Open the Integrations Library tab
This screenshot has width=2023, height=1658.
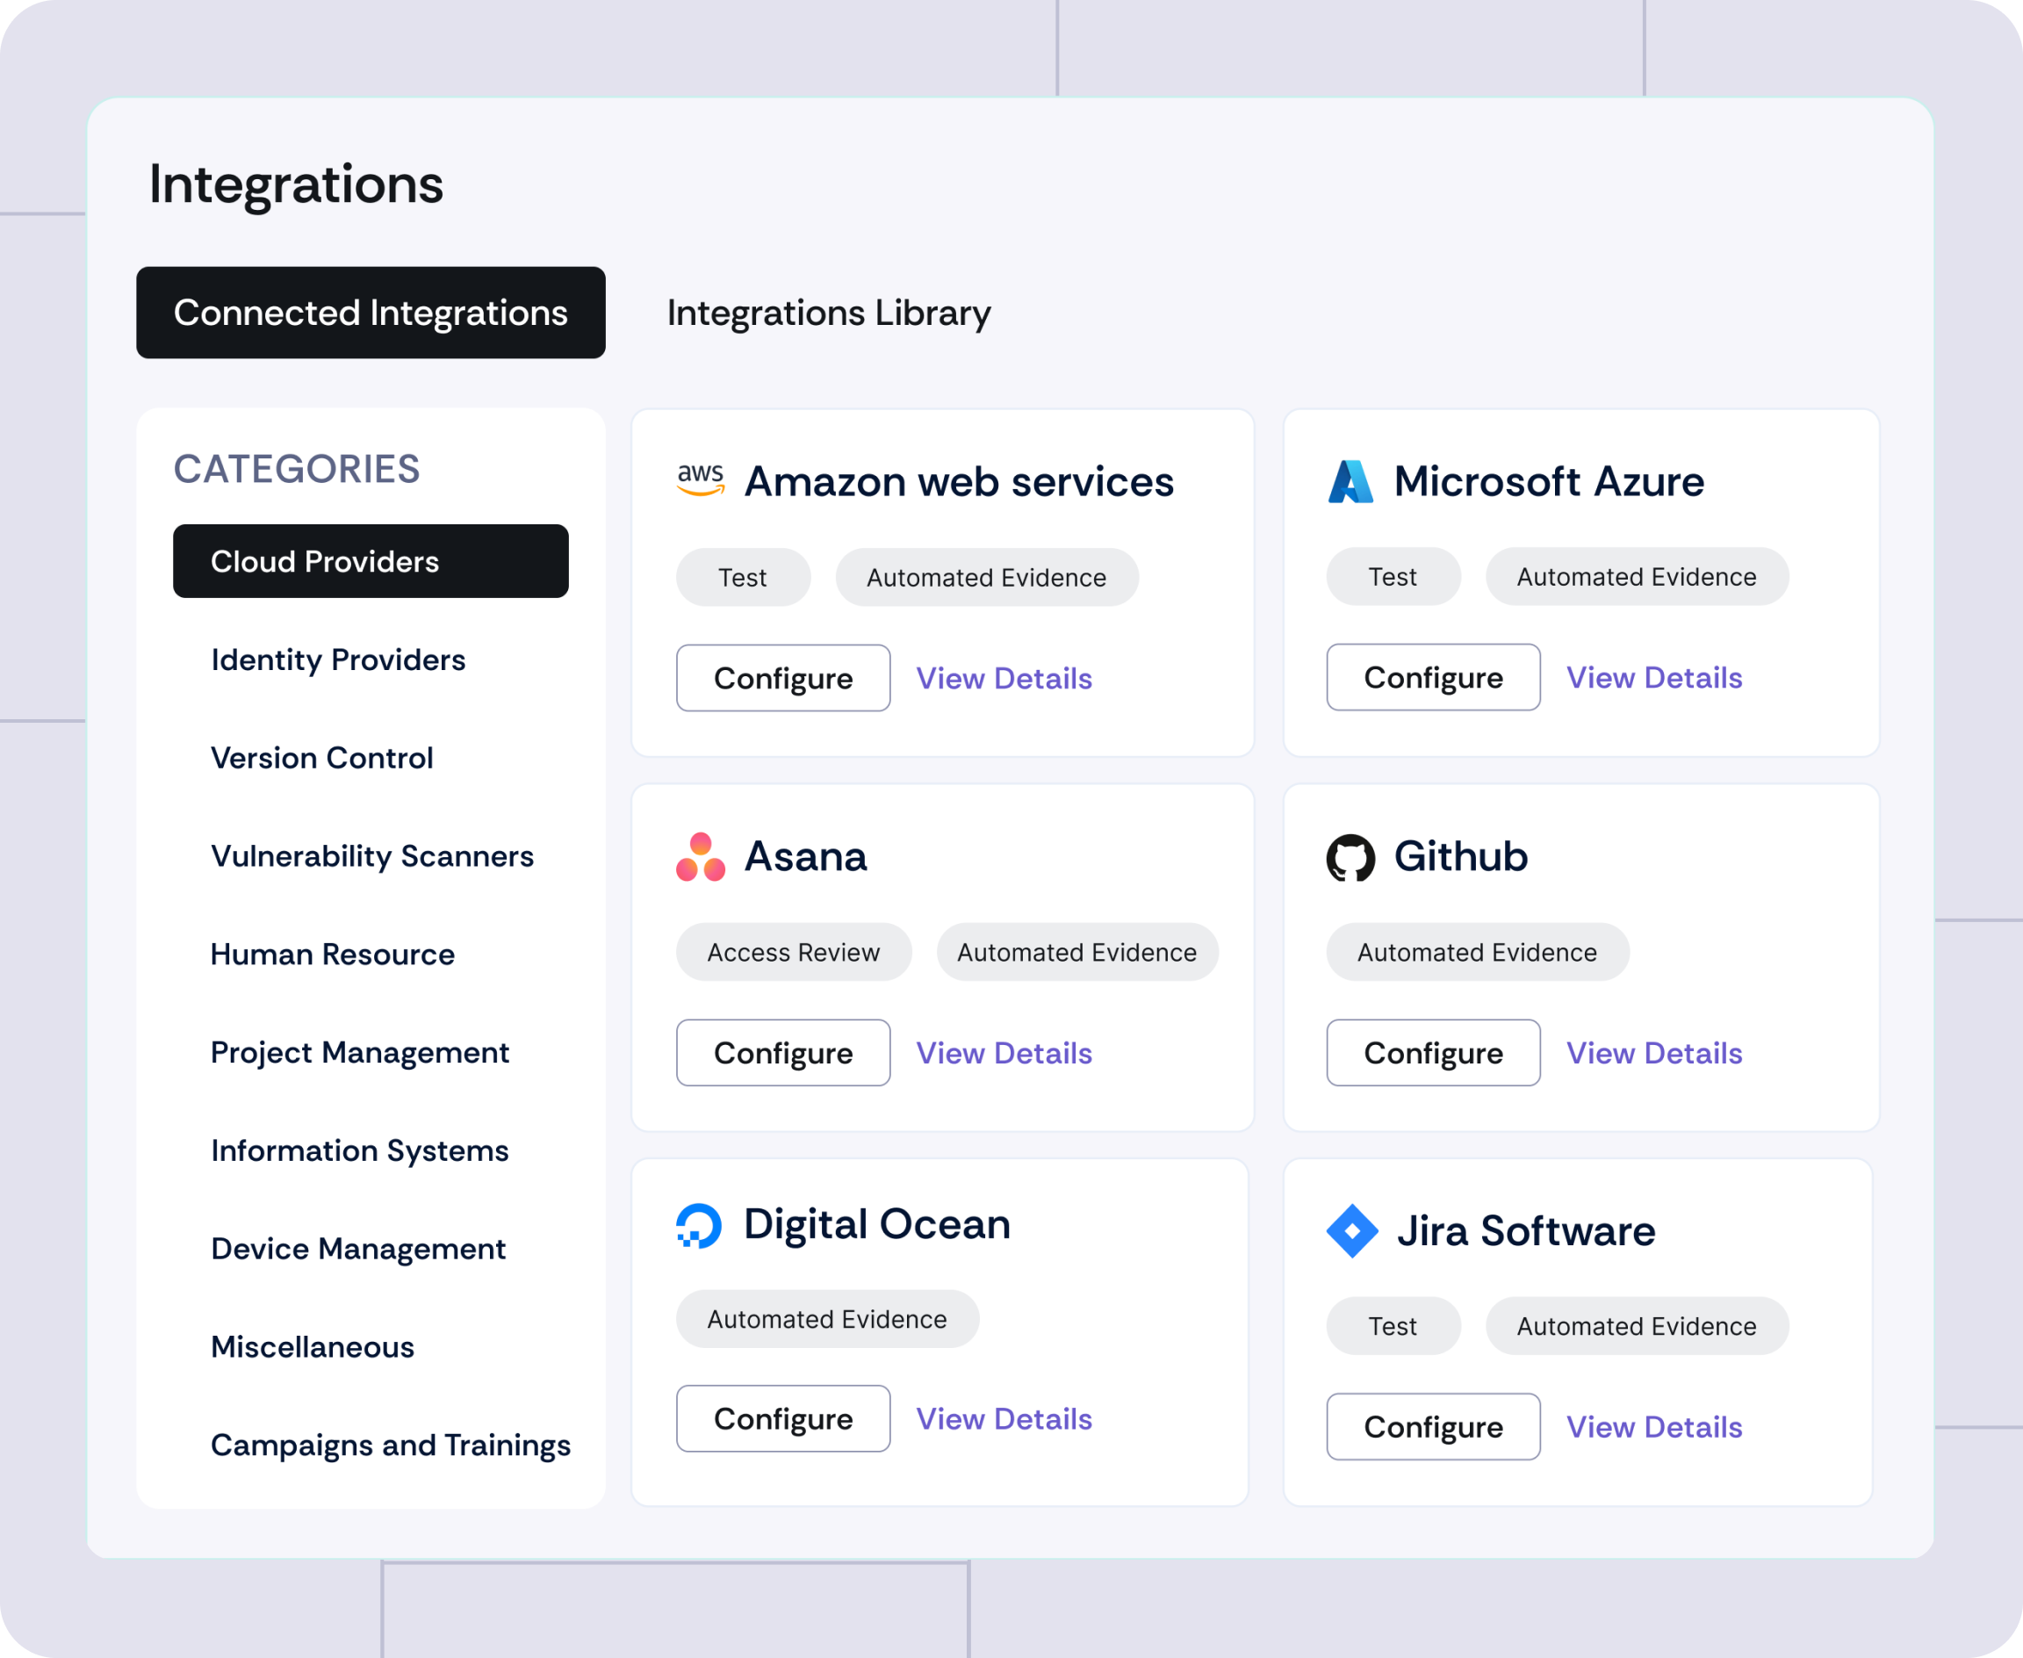pyautogui.click(x=829, y=313)
